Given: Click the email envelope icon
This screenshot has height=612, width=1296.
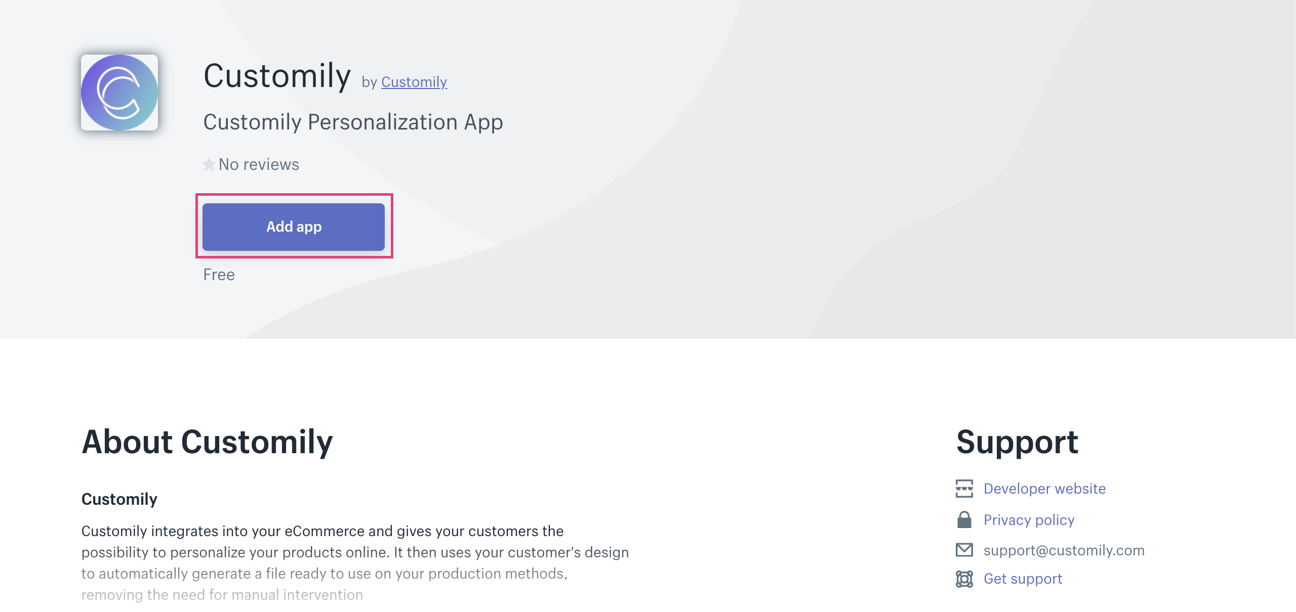Looking at the screenshot, I should (x=964, y=550).
